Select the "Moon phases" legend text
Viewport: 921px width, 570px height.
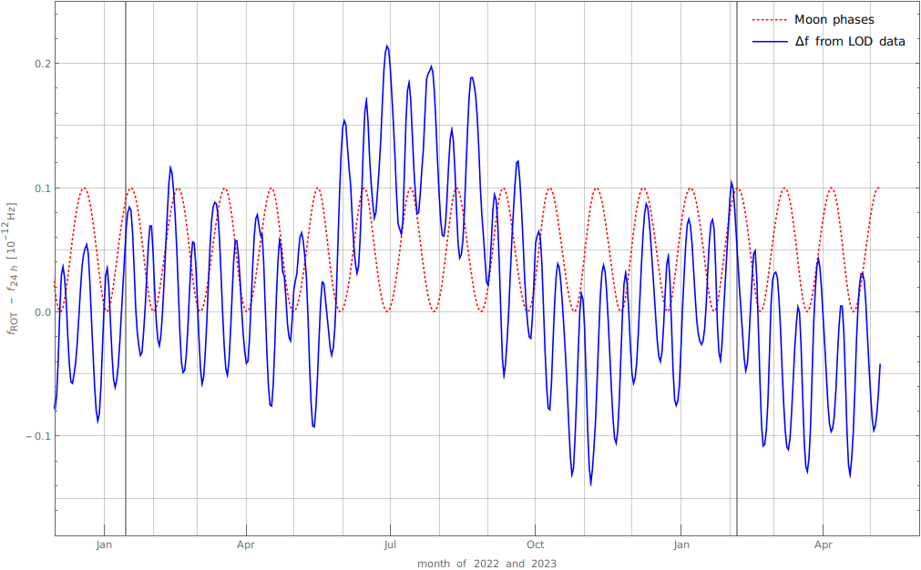[834, 20]
